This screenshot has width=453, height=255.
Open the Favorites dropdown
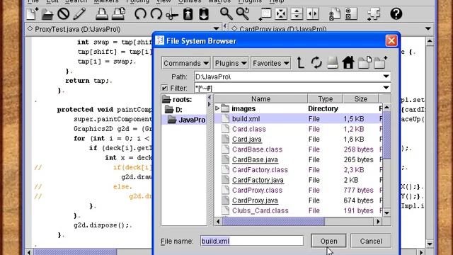(270, 63)
